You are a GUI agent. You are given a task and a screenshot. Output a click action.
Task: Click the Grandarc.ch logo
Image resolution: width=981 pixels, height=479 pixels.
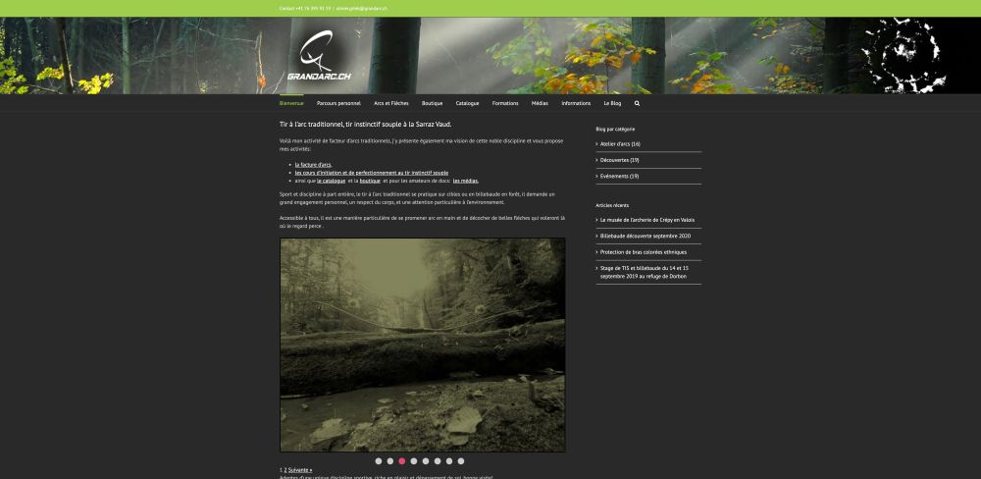[x=319, y=56]
